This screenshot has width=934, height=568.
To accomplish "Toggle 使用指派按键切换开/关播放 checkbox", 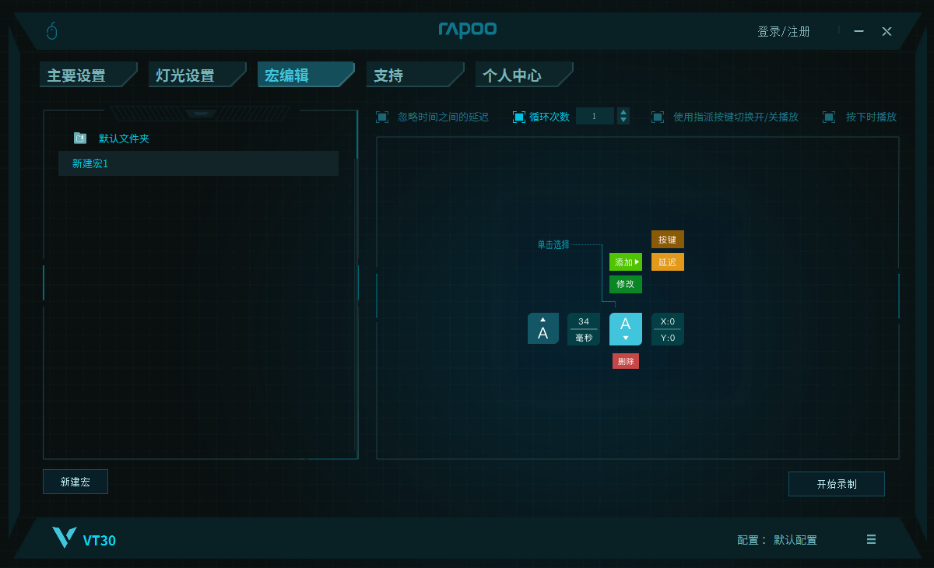I will pyautogui.click(x=658, y=117).
